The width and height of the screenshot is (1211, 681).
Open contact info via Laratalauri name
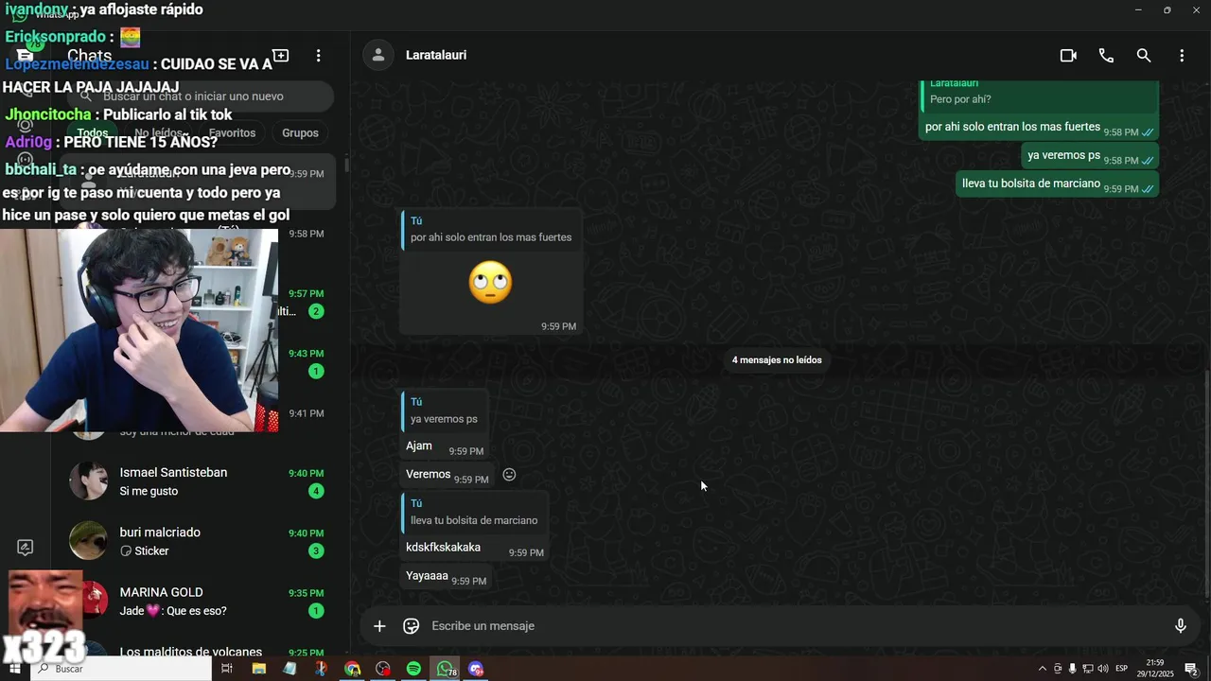pyautogui.click(x=436, y=55)
